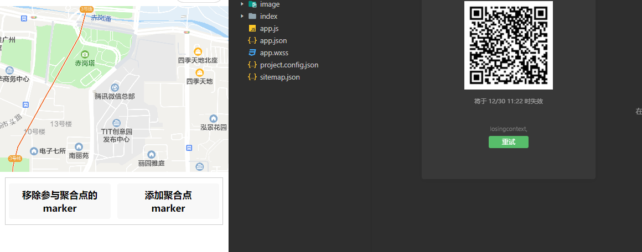The image size is (642, 252).
Task: Click 电子七所 marker icon
Action: click(x=34, y=151)
